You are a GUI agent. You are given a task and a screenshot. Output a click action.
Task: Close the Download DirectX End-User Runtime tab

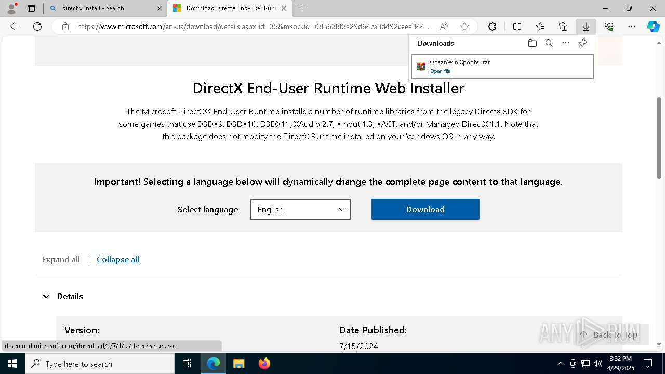tap(284, 8)
